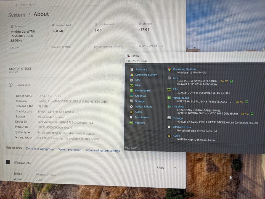Screen dimensions: 265x199
Task: Click the motherboard temperature 26 °C reading
Action: click(x=239, y=102)
